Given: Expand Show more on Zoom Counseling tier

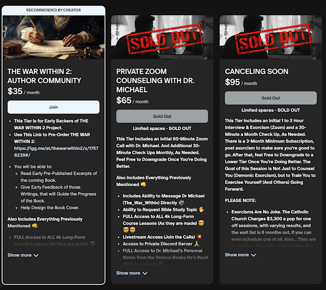Looking at the screenshot, I should [x=132, y=273].
